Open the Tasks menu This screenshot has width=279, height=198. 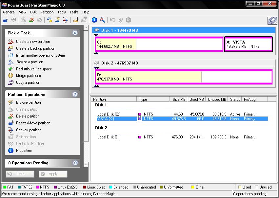[x=74, y=12]
